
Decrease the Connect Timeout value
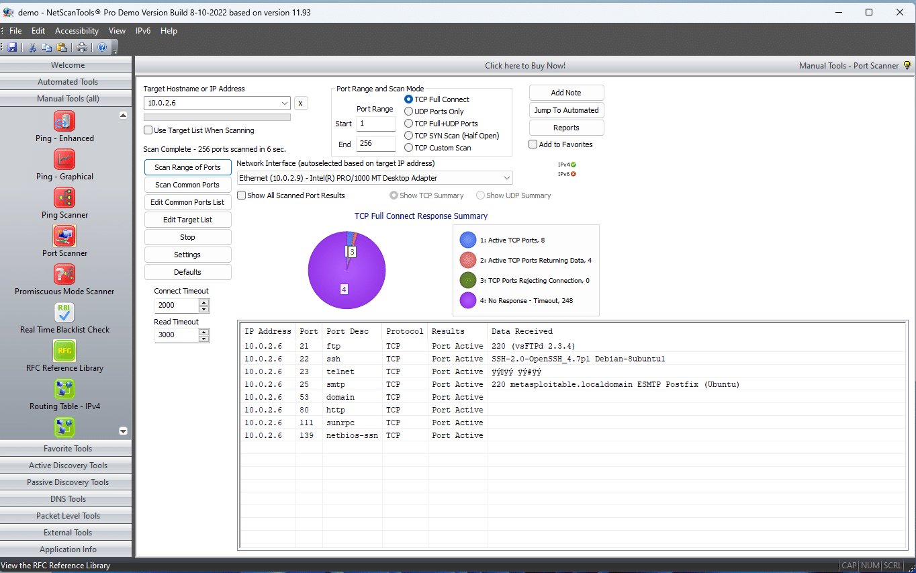[x=204, y=309]
